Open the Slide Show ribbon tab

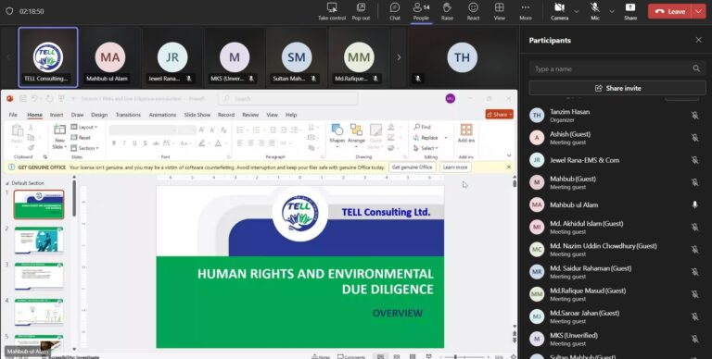click(197, 115)
